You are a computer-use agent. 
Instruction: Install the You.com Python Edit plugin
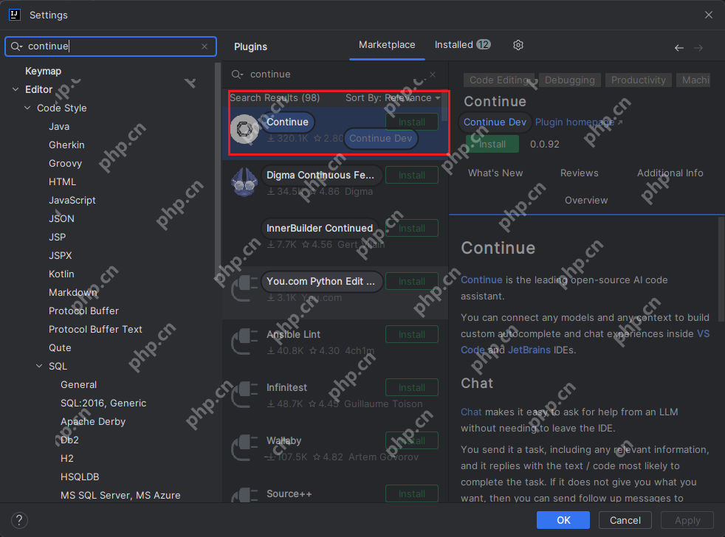[411, 282]
